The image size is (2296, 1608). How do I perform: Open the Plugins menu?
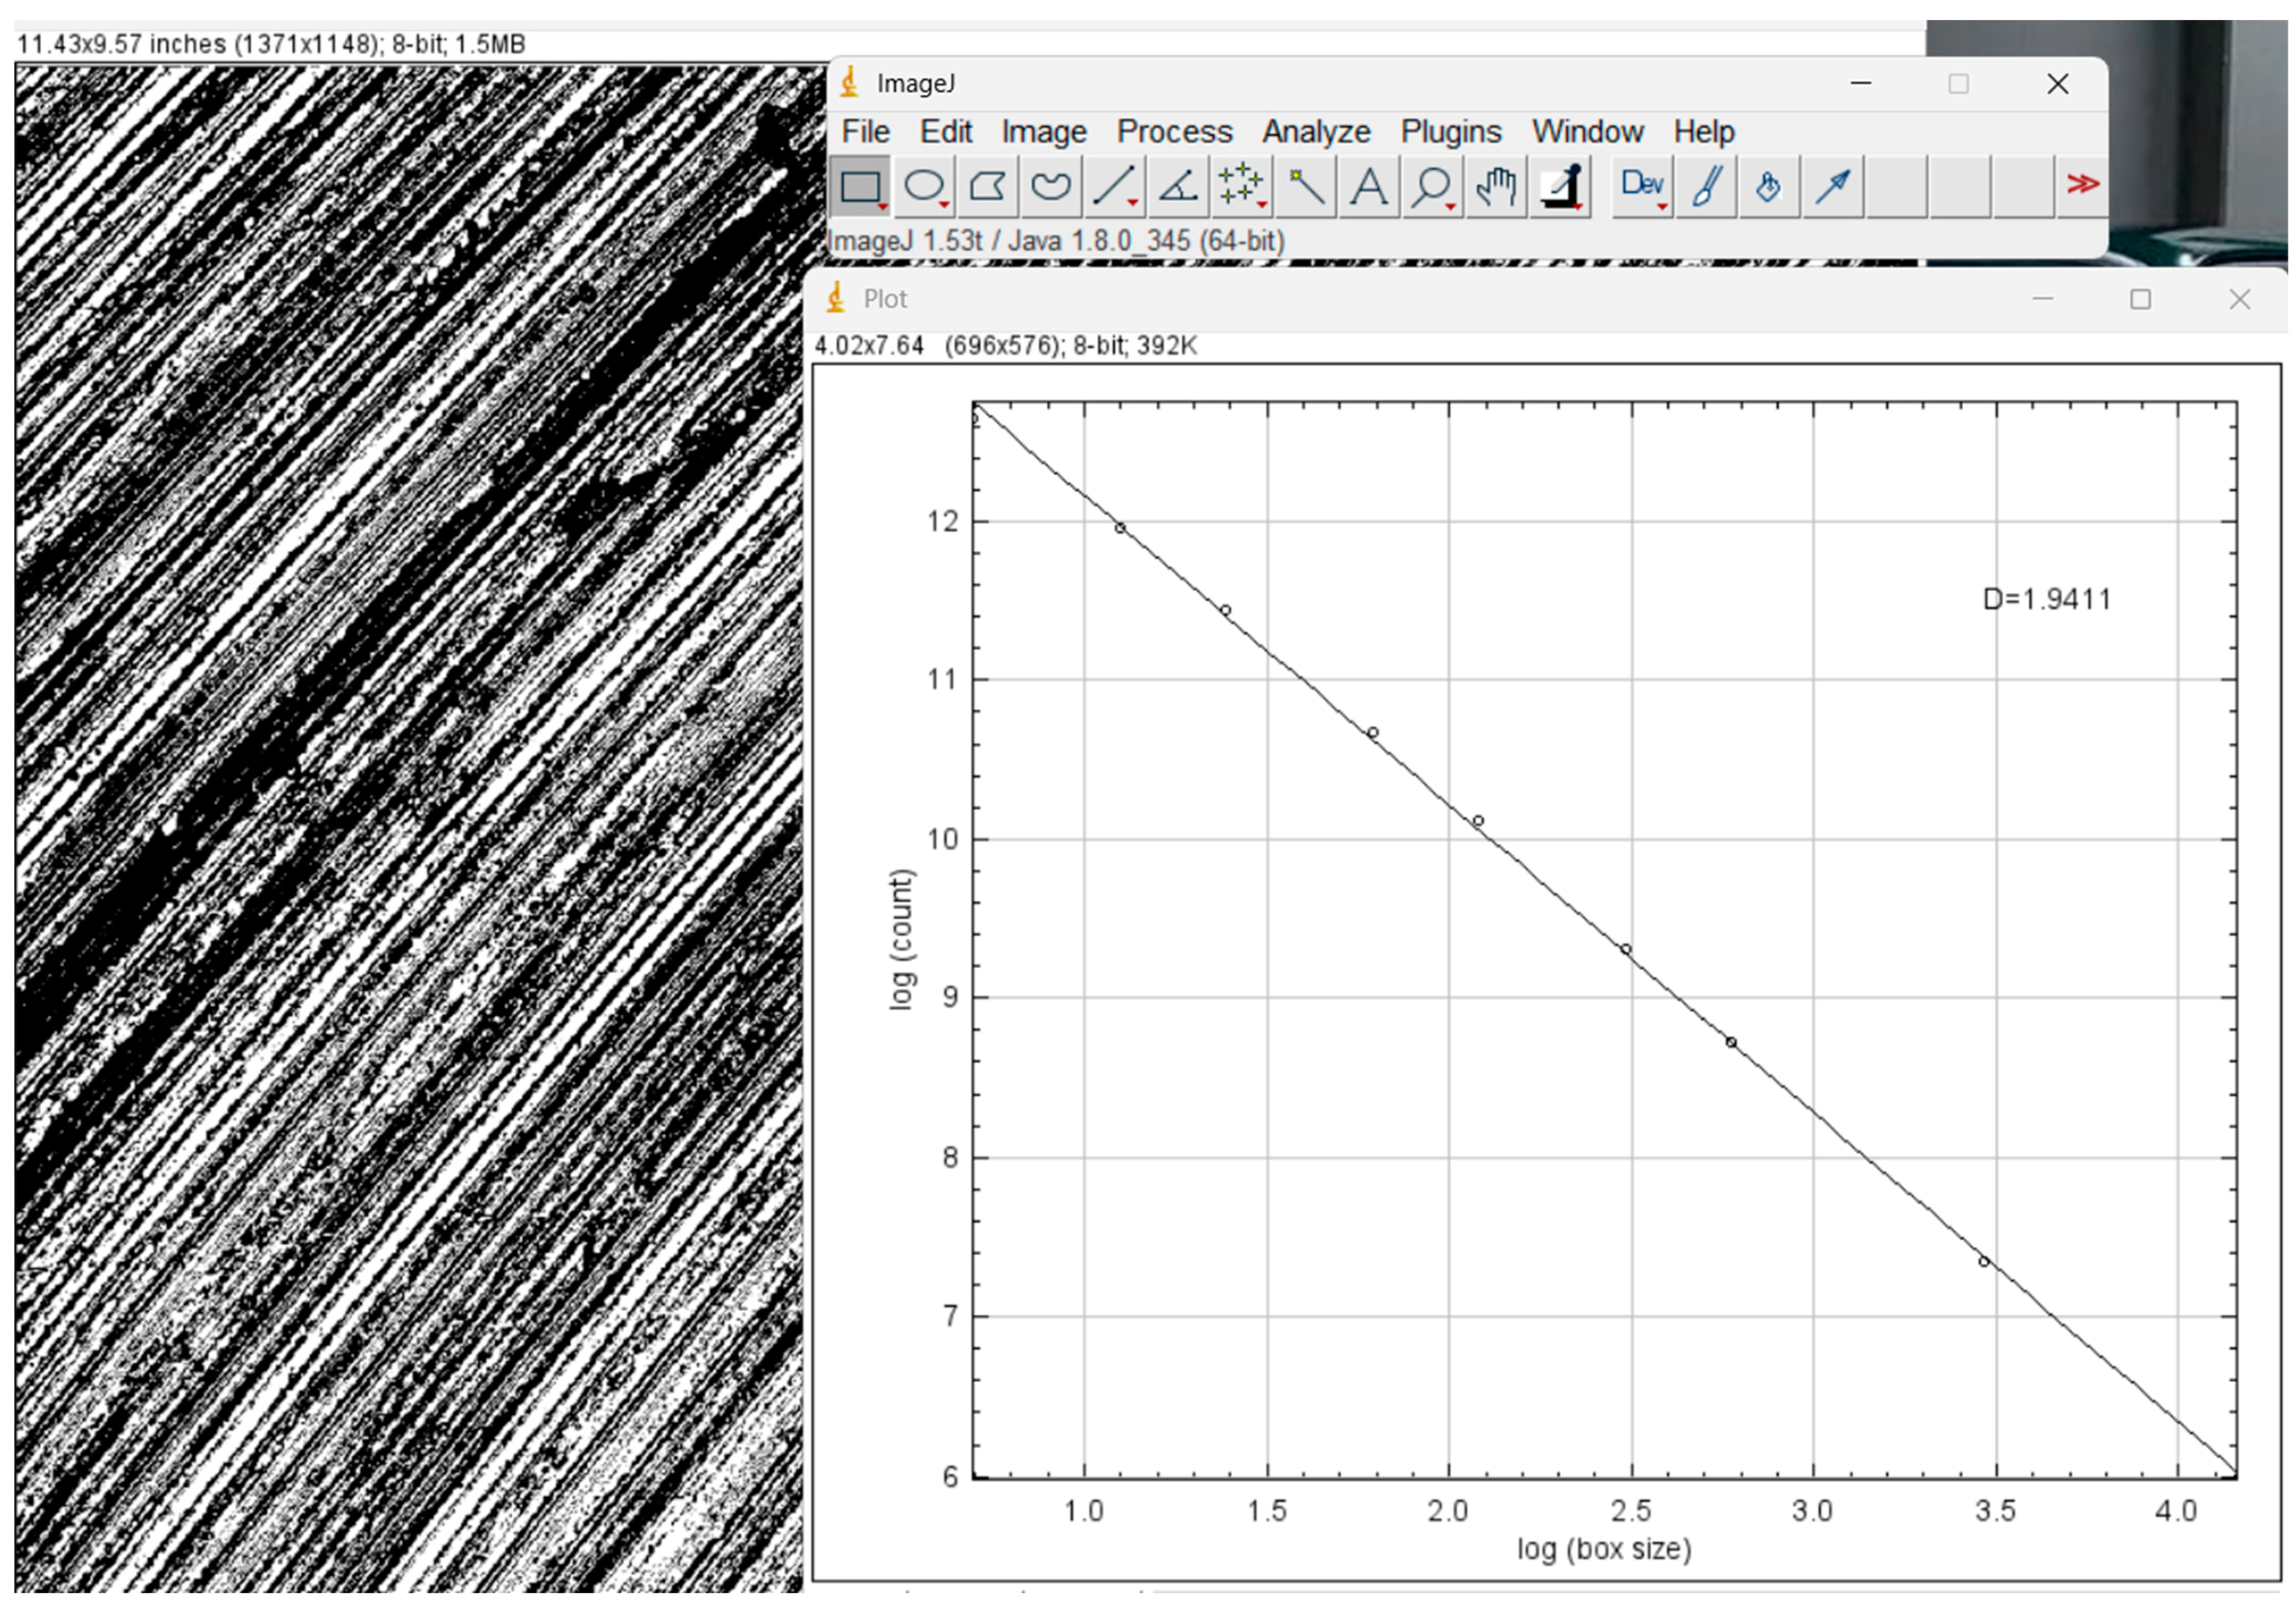(x=1450, y=132)
